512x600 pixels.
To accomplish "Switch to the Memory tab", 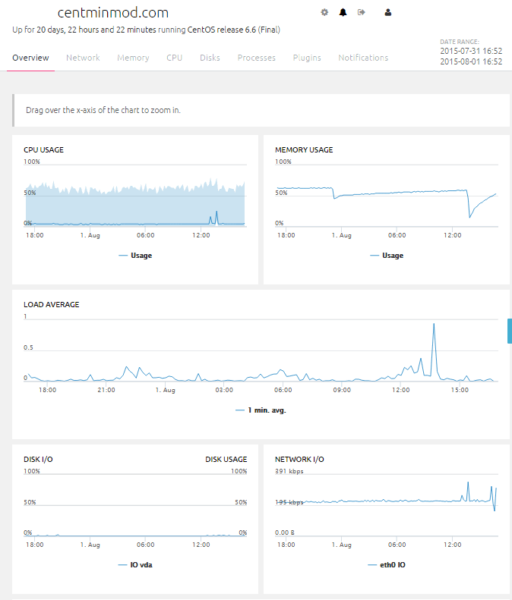I will click(x=133, y=58).
